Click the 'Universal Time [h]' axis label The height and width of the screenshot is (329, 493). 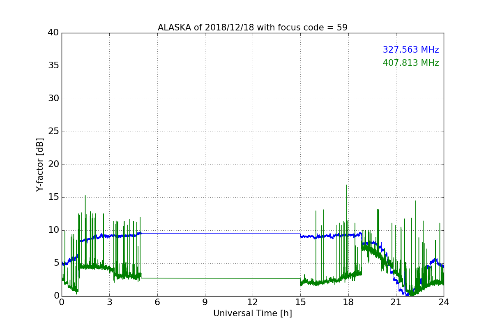253,313
